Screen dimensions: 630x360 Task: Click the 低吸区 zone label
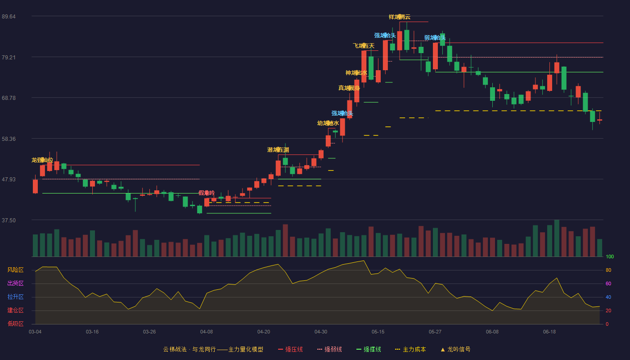[16, 324]
